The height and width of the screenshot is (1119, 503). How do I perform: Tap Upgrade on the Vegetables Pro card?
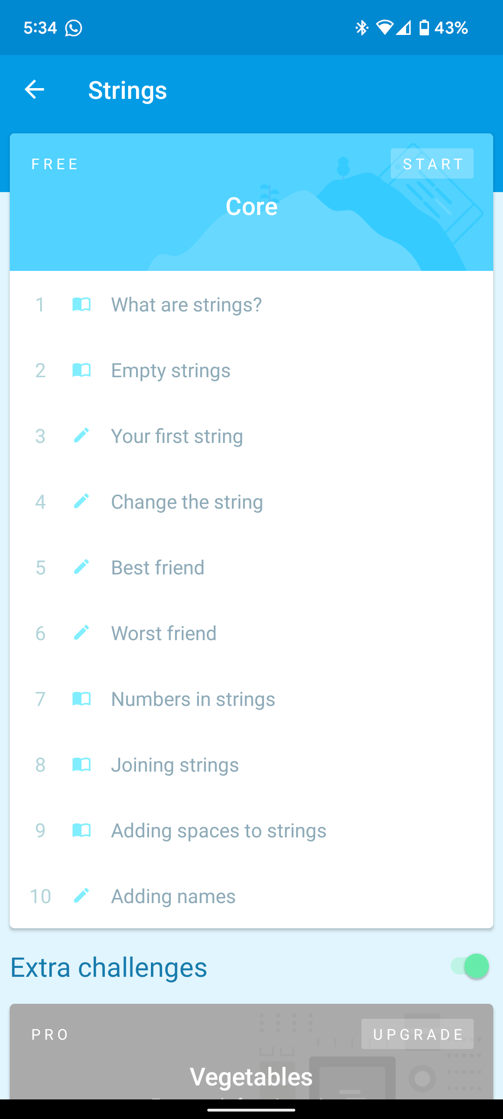point(417,1034)
